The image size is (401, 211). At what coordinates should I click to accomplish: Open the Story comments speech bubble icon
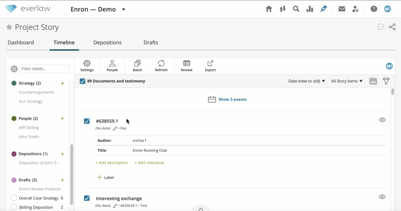pos(381,27)
